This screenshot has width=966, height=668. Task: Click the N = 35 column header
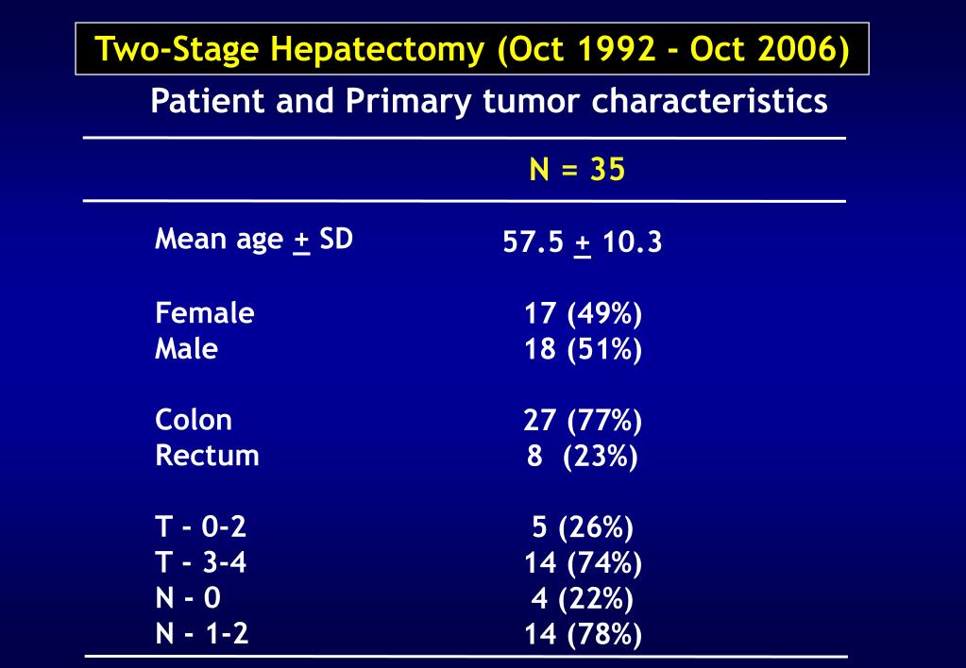pos(577,169)
